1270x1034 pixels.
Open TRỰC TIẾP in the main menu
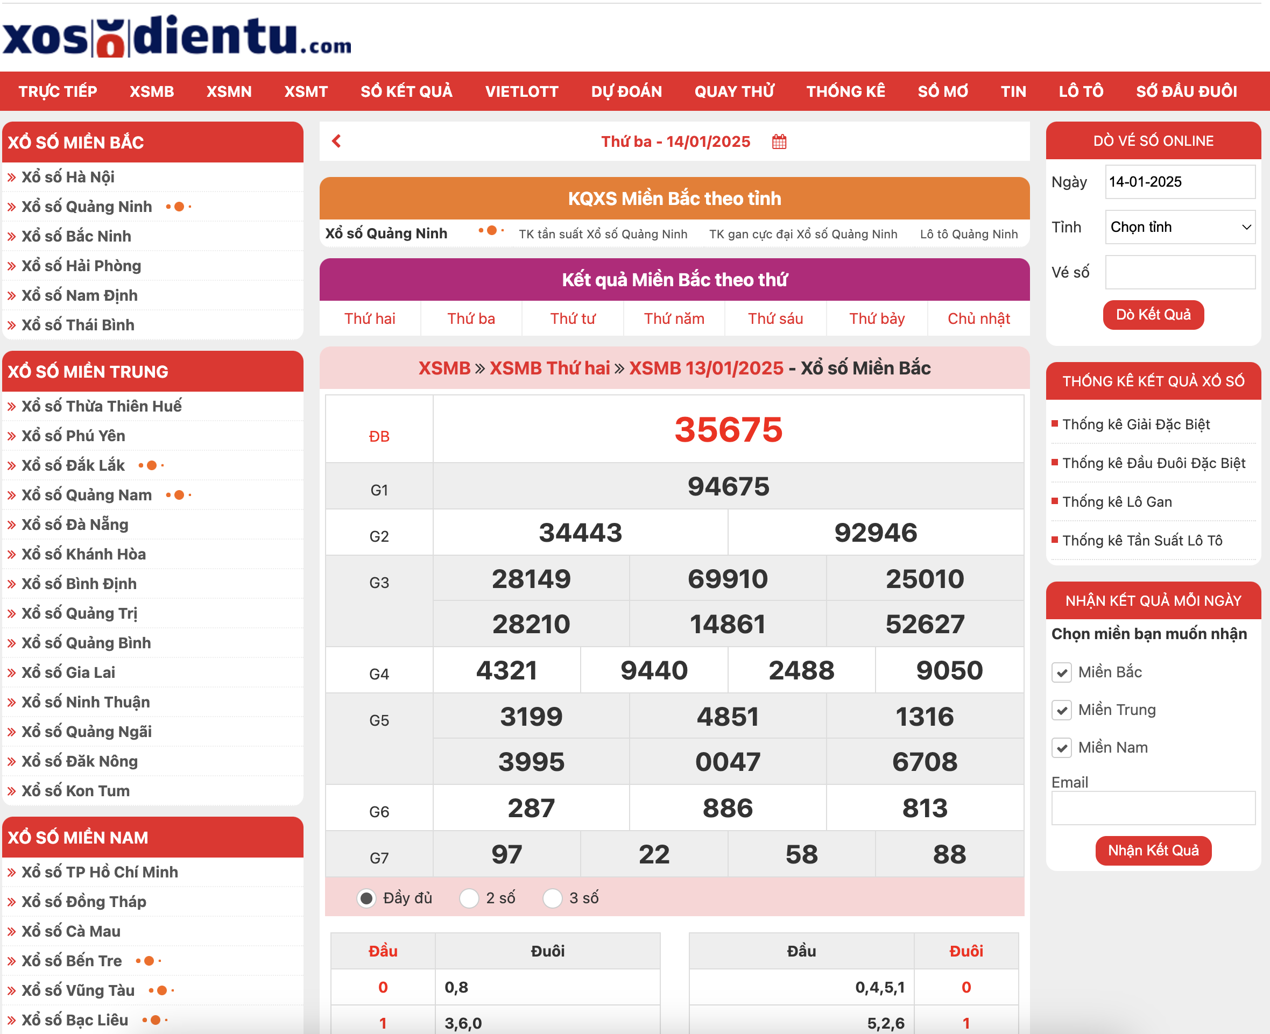[58, 91]
